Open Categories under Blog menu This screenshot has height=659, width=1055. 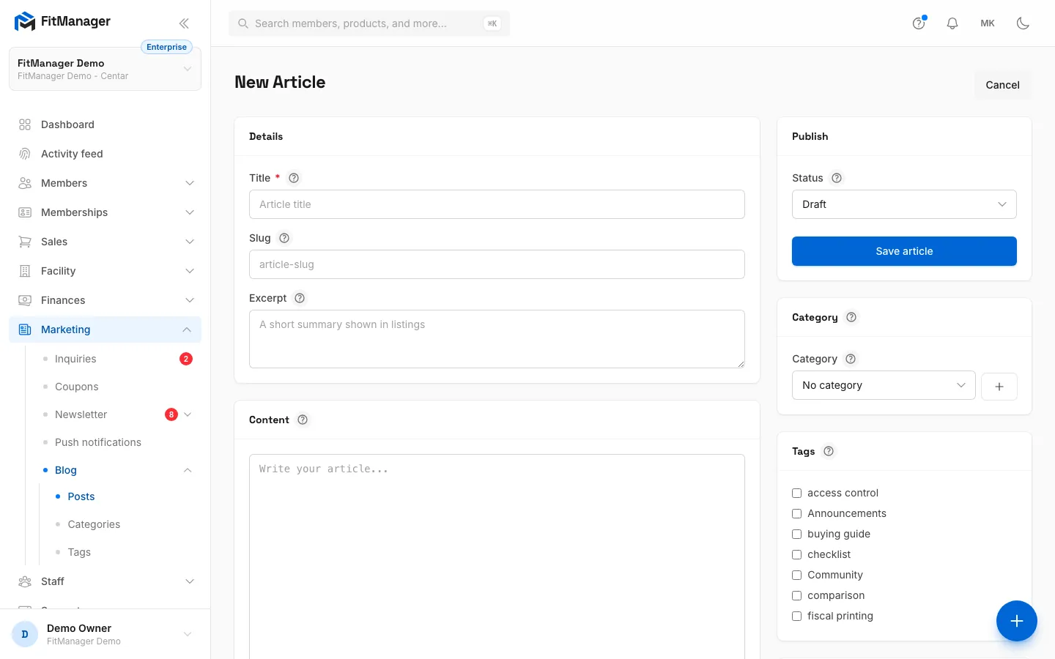coord(94,524)
